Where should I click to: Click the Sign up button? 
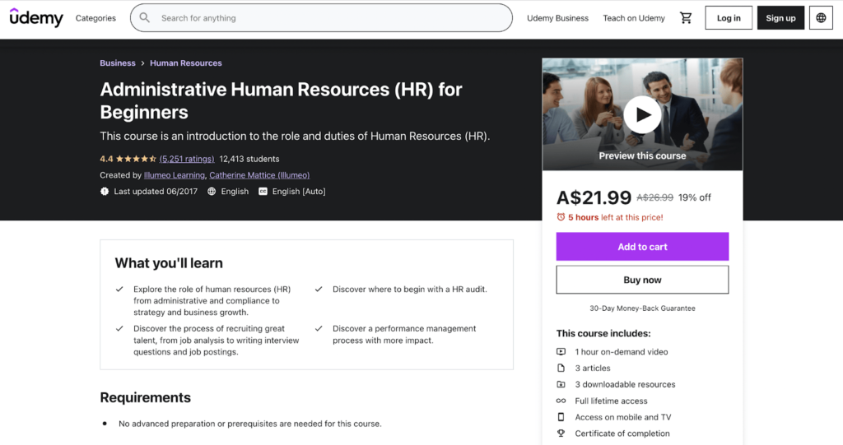click(780, 18)
